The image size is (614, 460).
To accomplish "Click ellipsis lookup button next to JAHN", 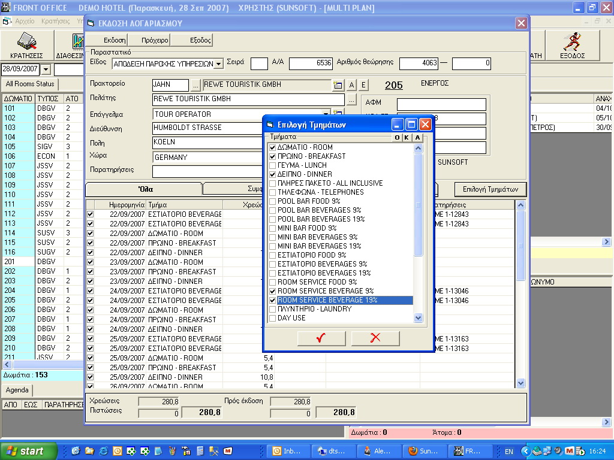I will click(196, 85).
